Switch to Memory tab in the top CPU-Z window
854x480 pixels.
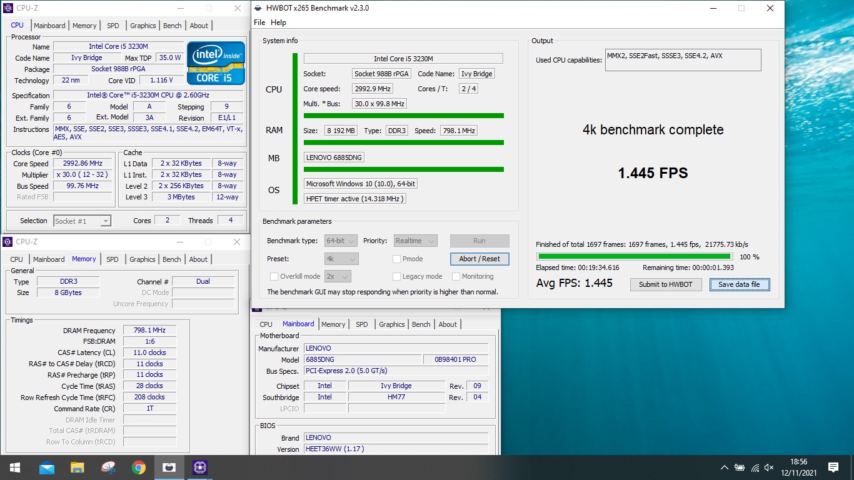pyautogui.click(x=84, y=26)
